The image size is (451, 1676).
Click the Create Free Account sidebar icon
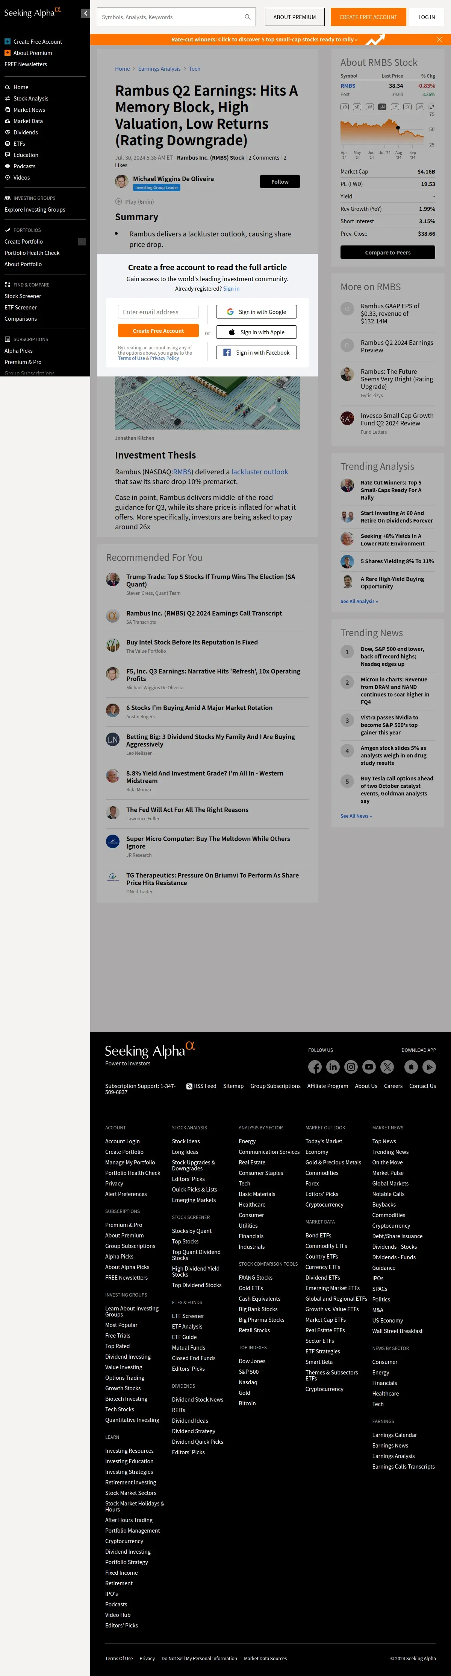pyautogui.click(x=7, y=42)
